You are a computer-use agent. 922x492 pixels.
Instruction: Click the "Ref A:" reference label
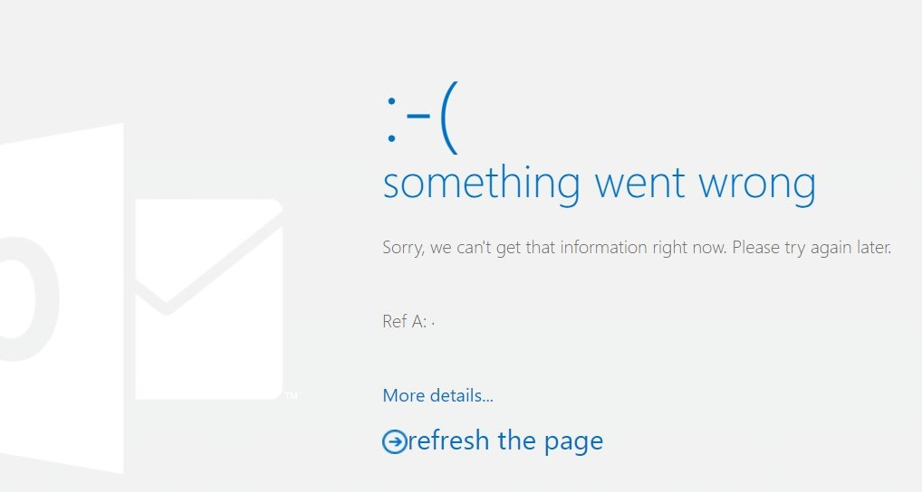point(404,321)
